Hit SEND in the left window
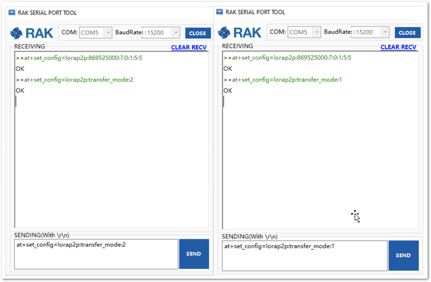This screenshot has height=282, width=431. click(194, 254)
